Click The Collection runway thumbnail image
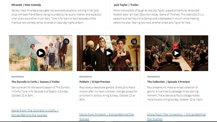Screen dimensions: 217x122 coord(177,53)
